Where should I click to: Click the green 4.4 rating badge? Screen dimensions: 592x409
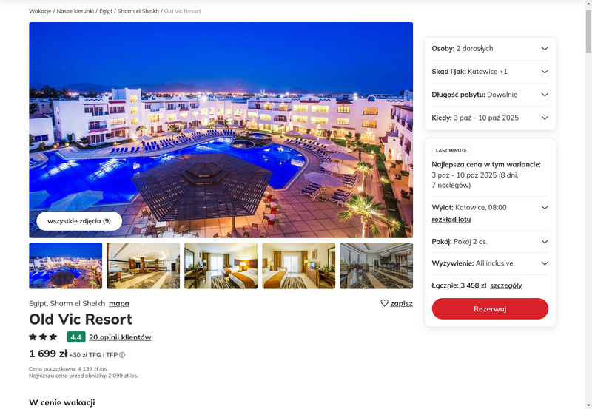(76, 337)
